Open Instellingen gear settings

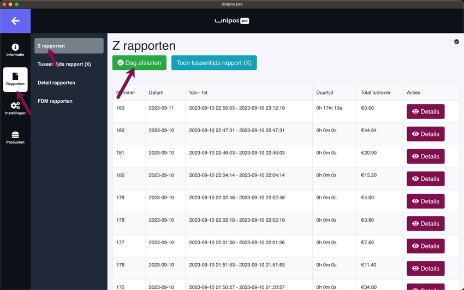click(x=15, y=109)
